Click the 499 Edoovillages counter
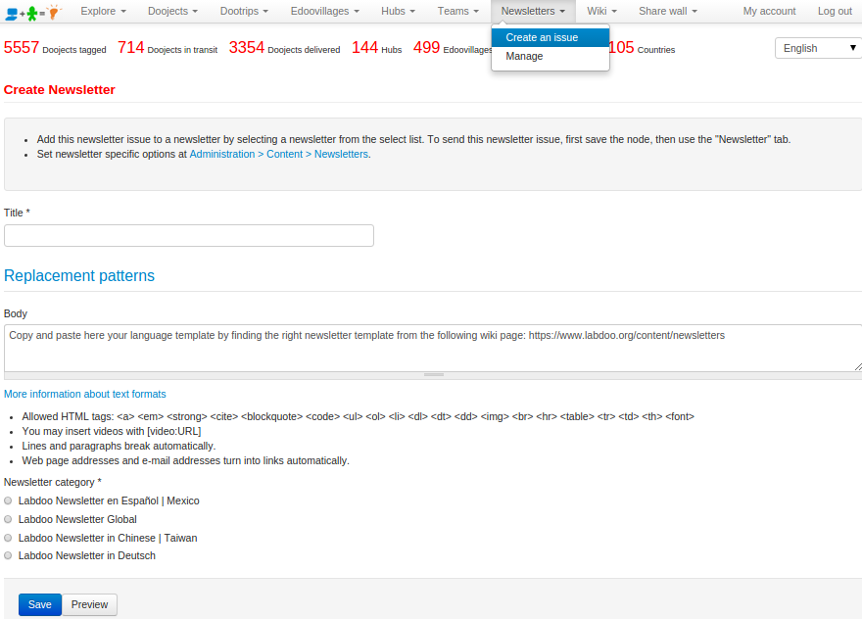 453,48
